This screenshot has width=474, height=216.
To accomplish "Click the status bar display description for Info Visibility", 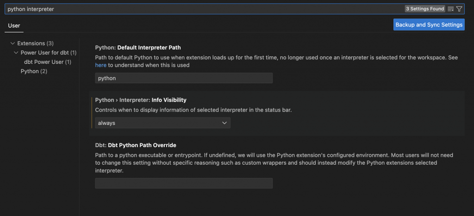I will point(193,110).
